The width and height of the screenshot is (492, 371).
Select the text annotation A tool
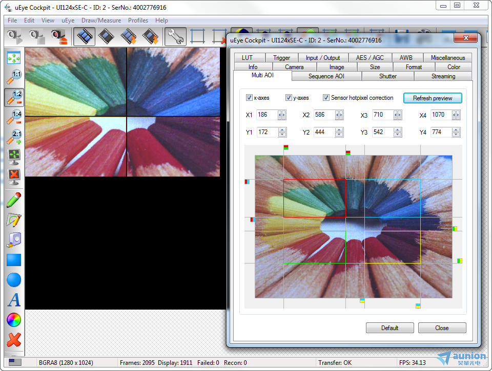14,300
